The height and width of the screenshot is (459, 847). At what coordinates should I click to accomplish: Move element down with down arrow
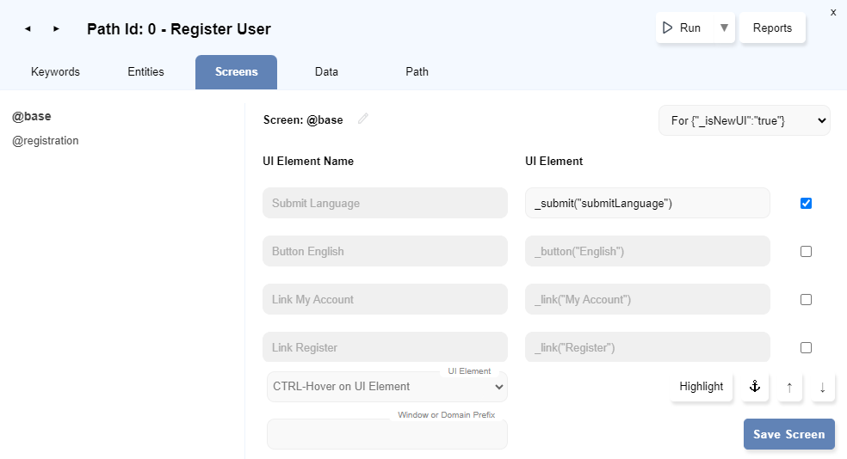pos(822,387)
